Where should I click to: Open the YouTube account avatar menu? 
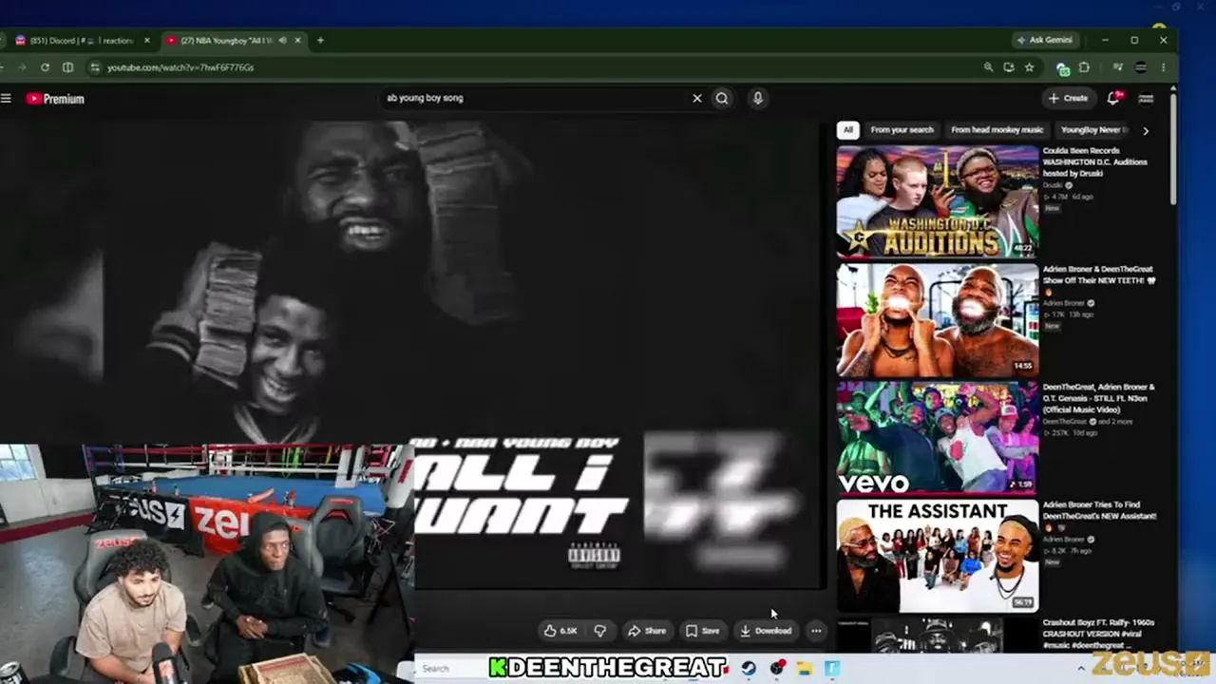point(1146,98)
